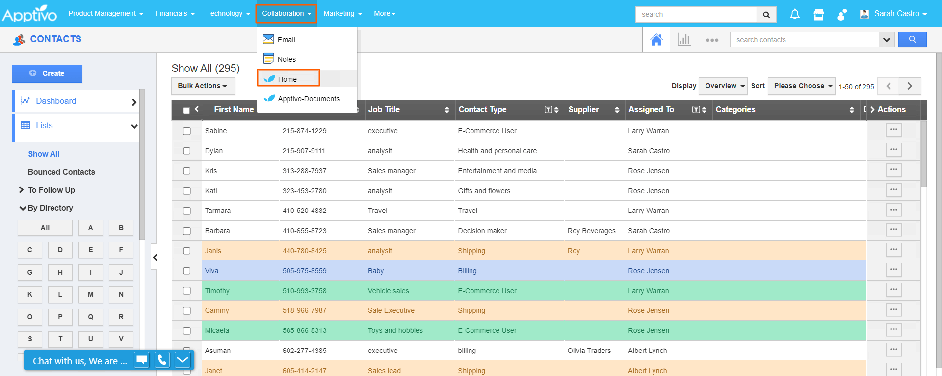Open the Technology dropdown menu
The height and width of the screenshot is (376, 942).
(x=228, y=13)
